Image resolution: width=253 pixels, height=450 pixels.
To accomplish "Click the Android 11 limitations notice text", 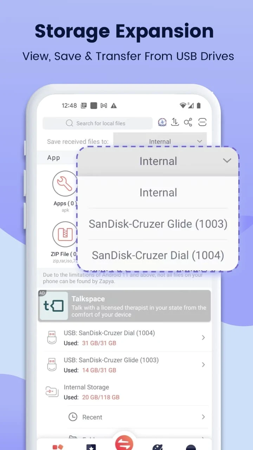I will (x=123, y=278).
